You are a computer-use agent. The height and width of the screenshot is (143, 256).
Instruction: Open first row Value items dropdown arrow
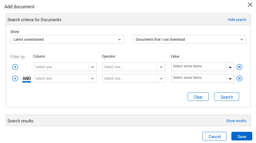tap(230, 67)
